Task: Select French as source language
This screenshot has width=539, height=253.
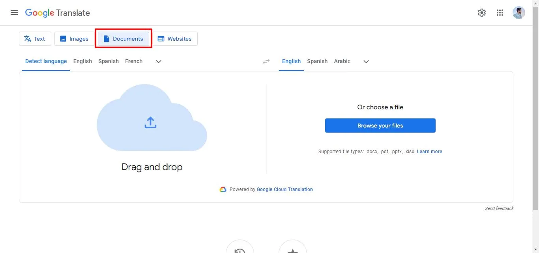Action: tap(133, 61)
